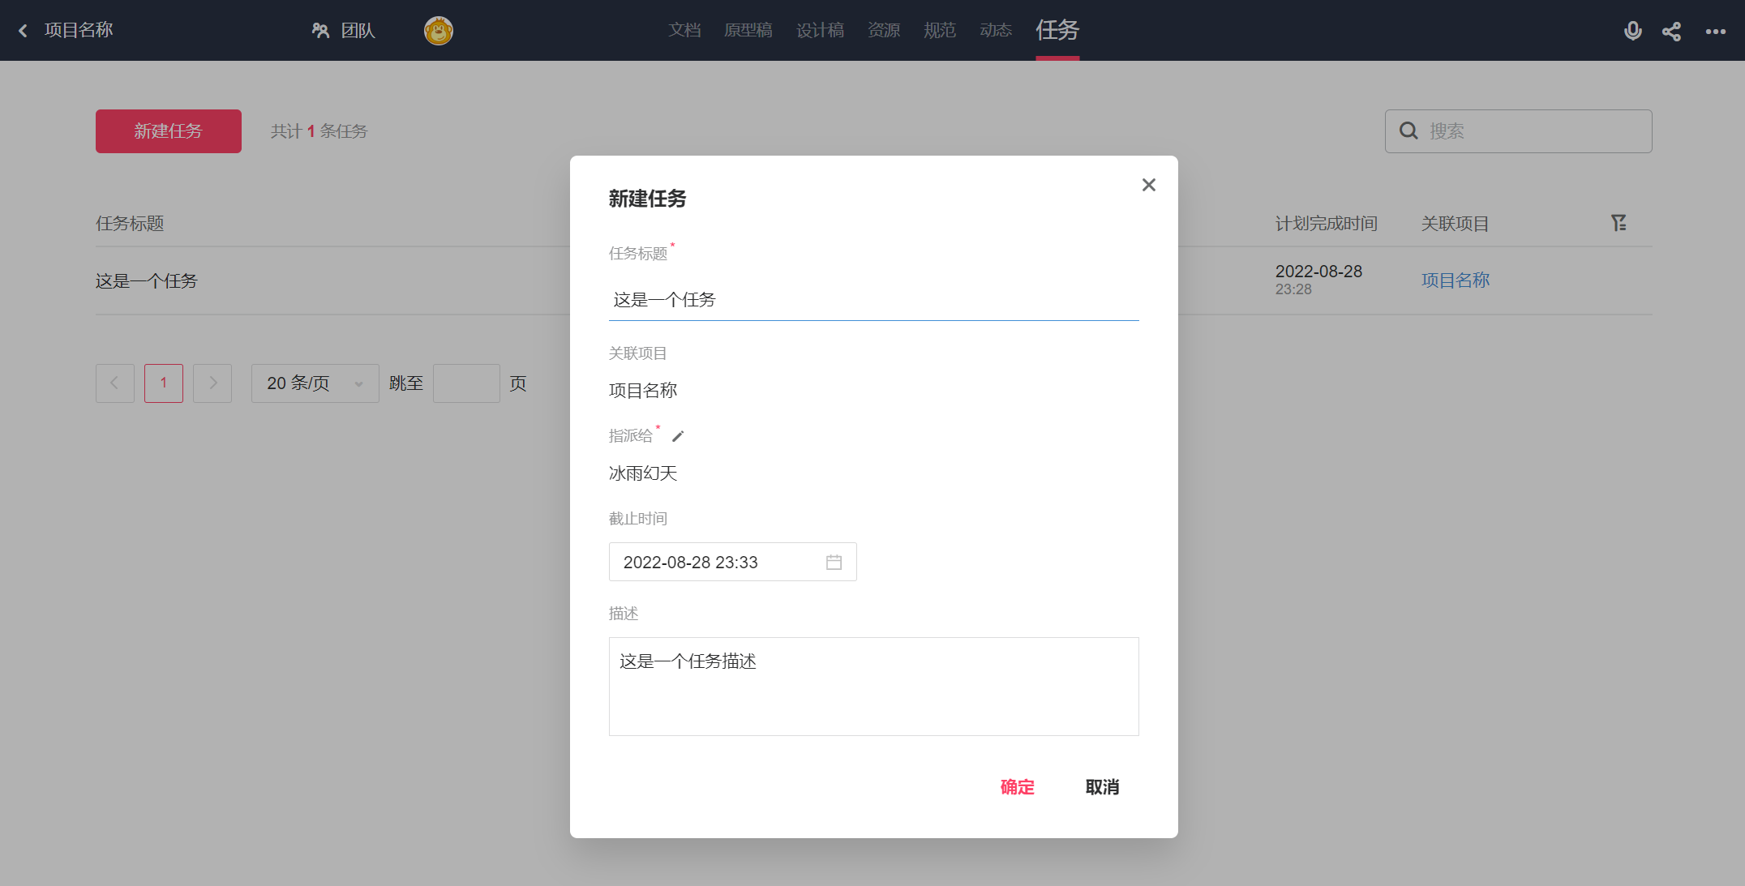The height and width of the screenshot is (886, 1745).
Task: Open the three-dots more menu
Action: tap(1715, 31)
